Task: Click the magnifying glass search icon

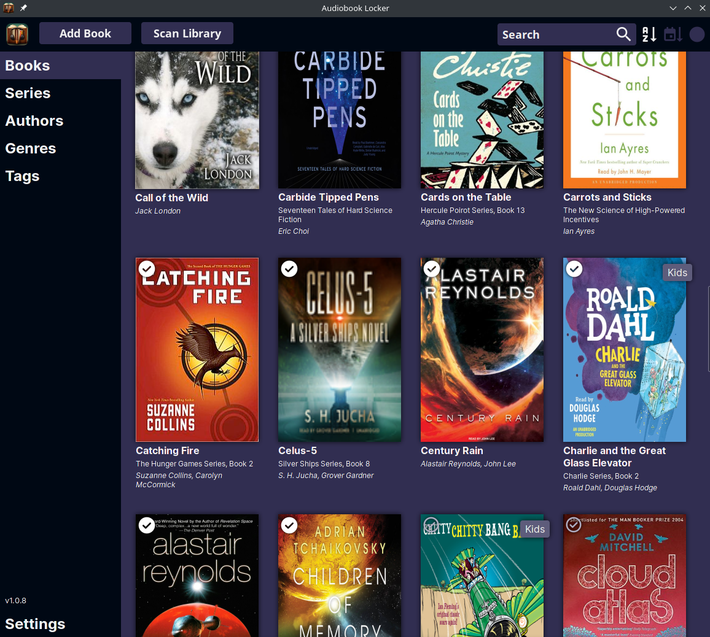Action: pos(623,34)
